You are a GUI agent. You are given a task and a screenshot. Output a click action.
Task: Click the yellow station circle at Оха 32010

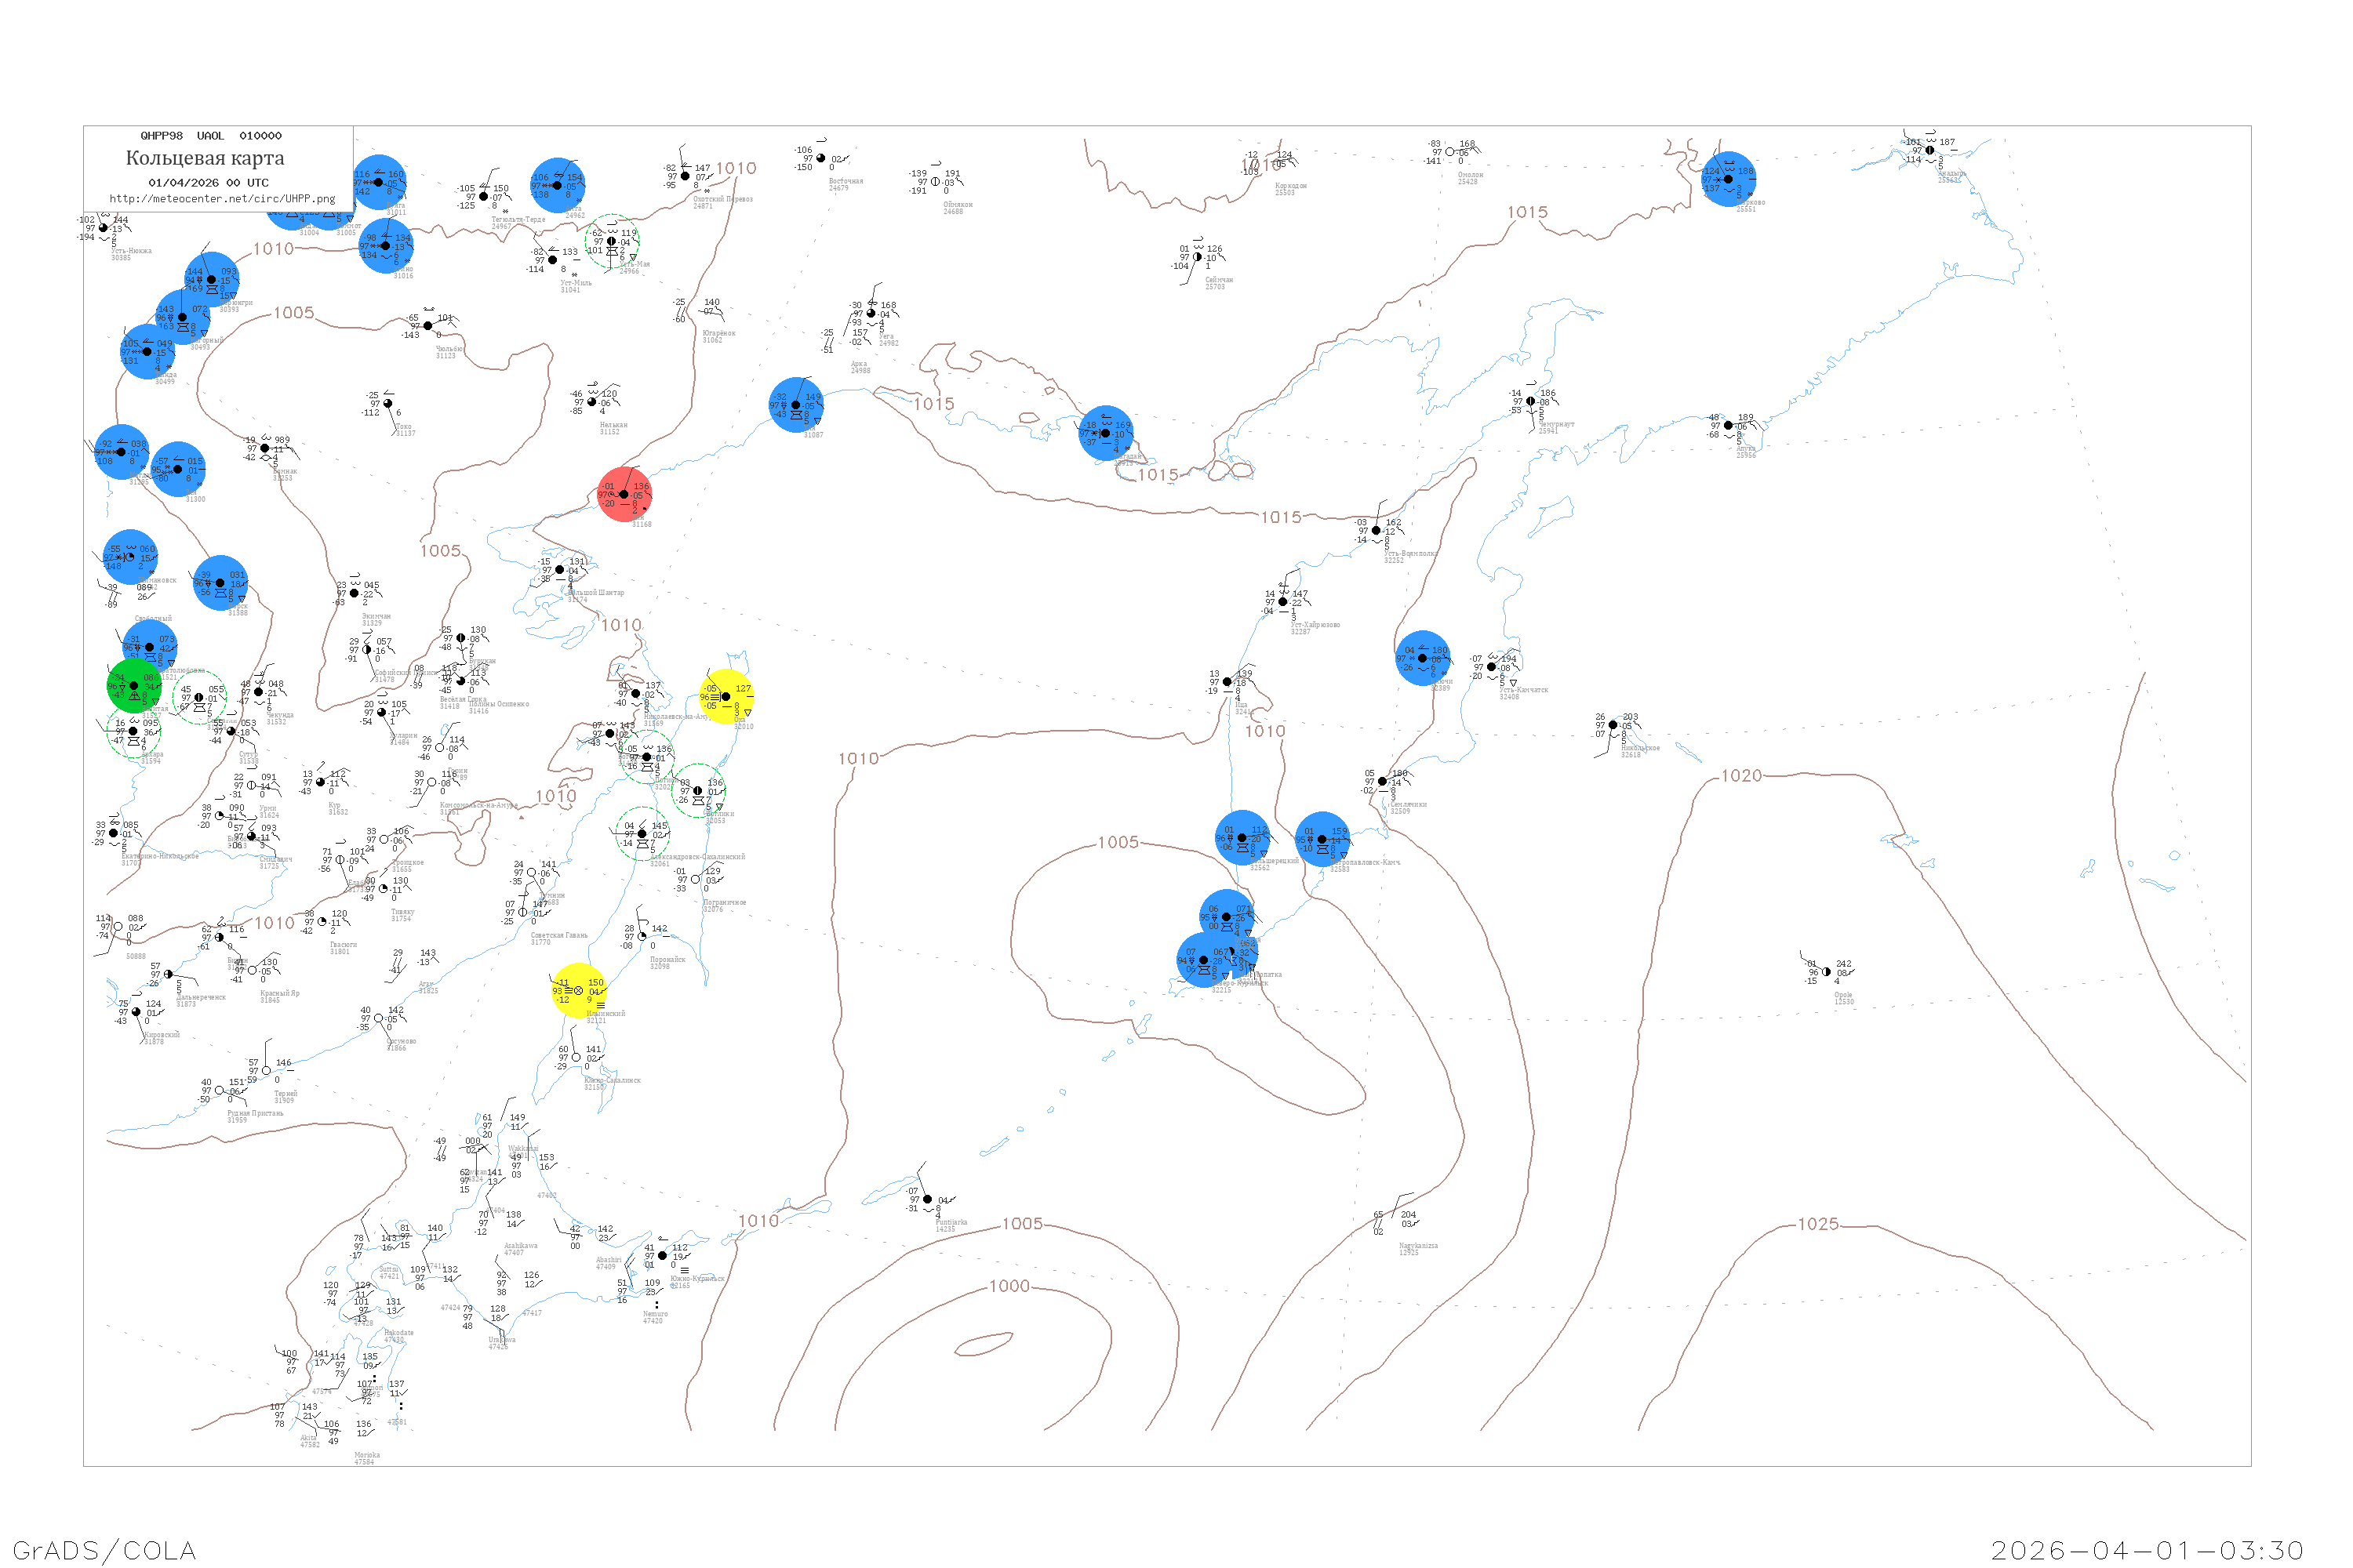coord(726,697)
